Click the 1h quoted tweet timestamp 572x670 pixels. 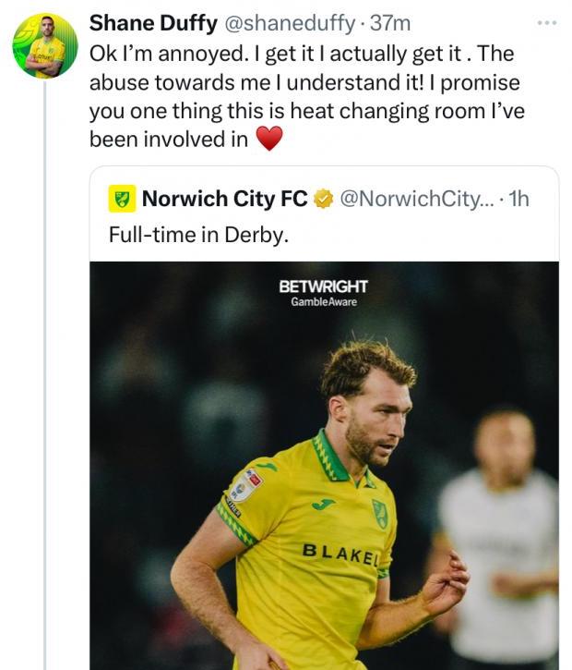[x=518, y=198]
